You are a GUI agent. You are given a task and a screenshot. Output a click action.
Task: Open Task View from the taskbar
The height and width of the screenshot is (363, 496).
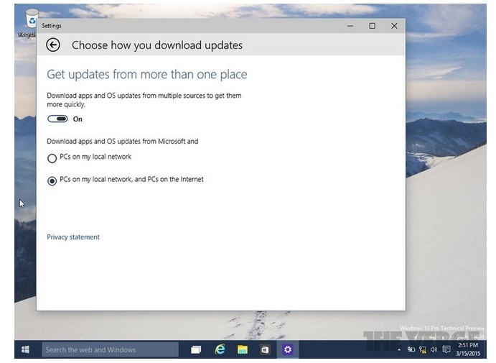(196, 349)
